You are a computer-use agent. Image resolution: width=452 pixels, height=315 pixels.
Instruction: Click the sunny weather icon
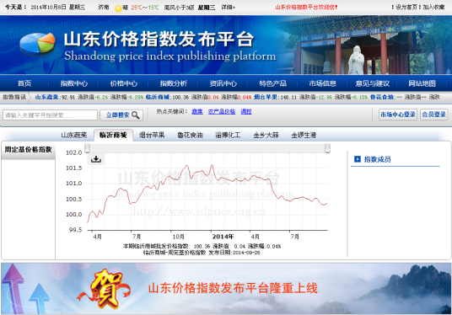point(118,8)
